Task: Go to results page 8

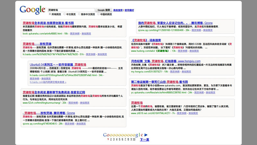Action: tap(128, 139)
